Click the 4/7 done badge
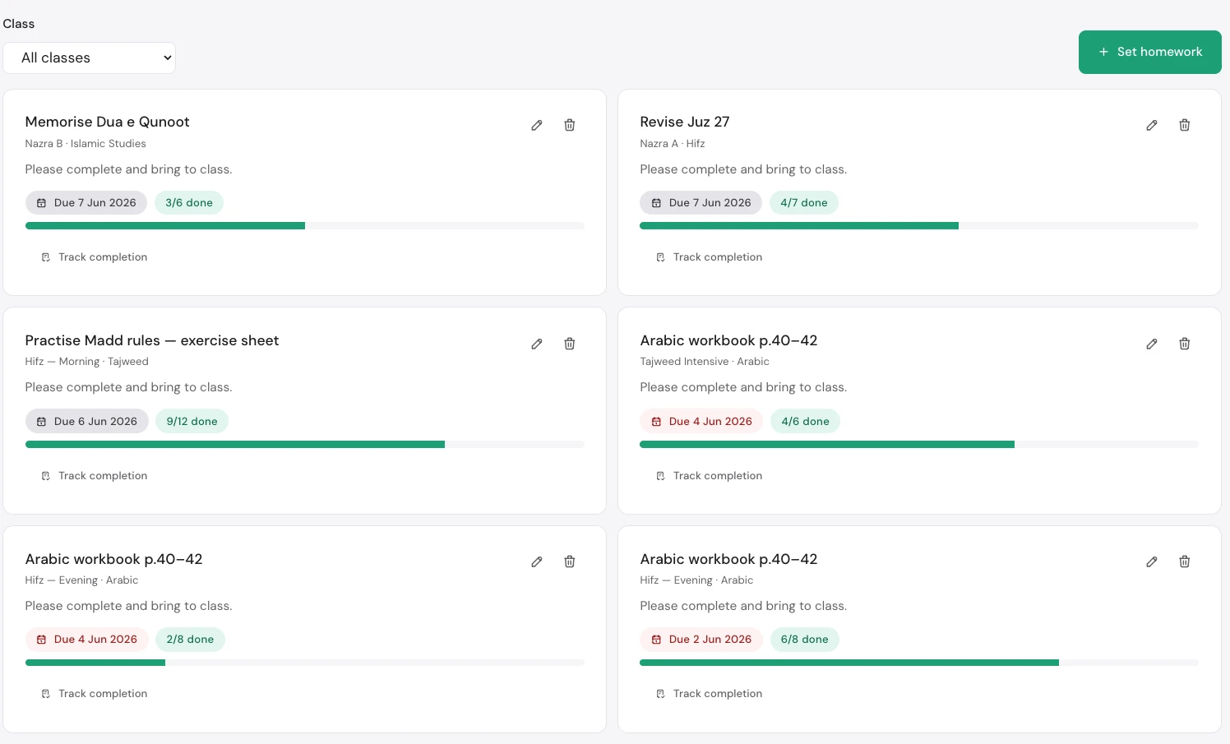 [804, 202]
